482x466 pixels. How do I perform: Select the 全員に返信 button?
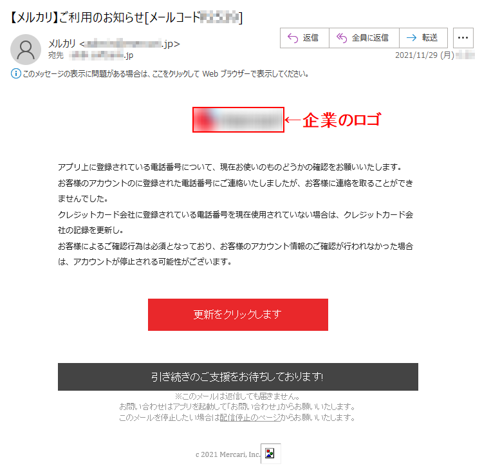click(364, 38)
